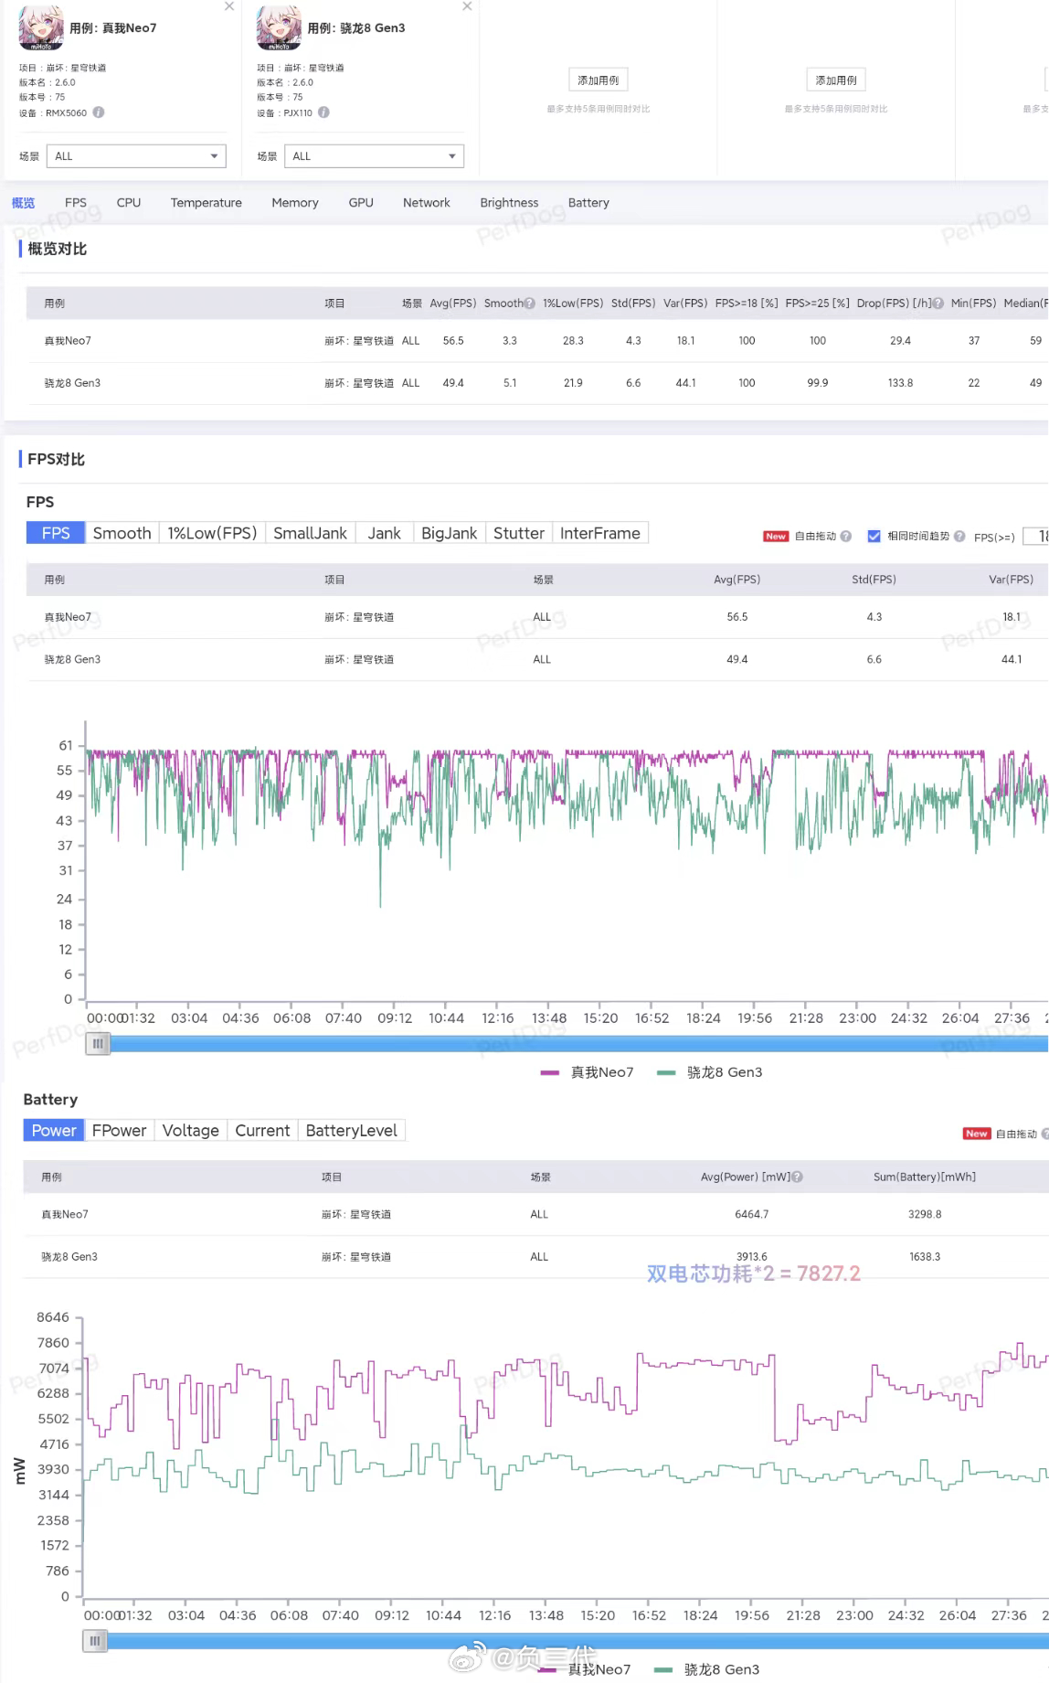
Task: Show device info for PJX110
Action: (x=323, y=112)
